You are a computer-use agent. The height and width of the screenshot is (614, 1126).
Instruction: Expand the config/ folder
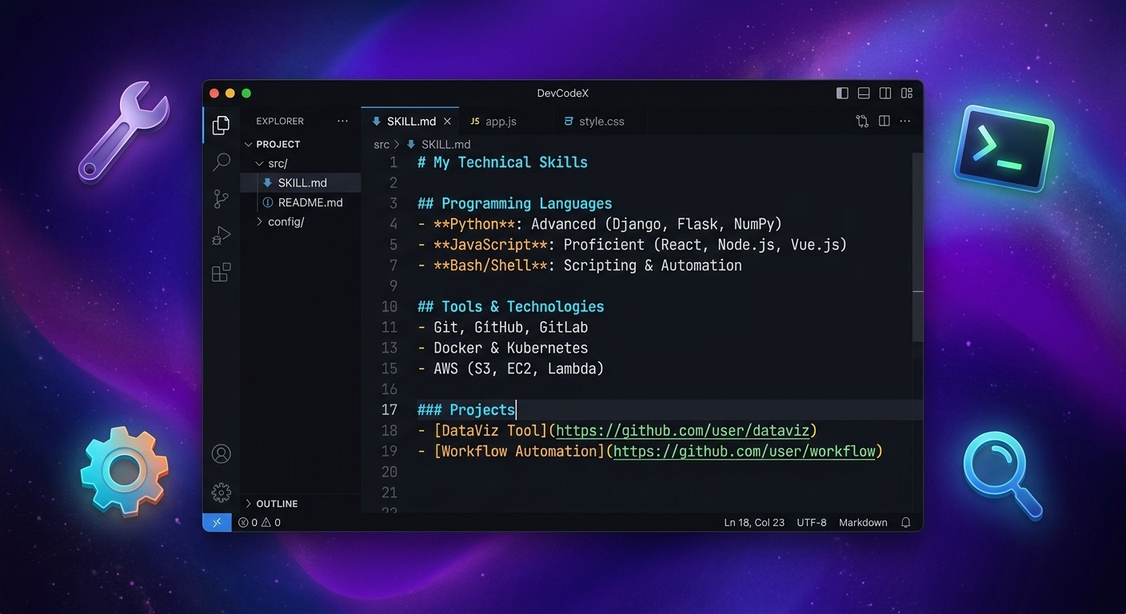coord(285,221)
